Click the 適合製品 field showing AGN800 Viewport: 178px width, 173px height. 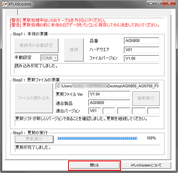click(x=109, y=103)
